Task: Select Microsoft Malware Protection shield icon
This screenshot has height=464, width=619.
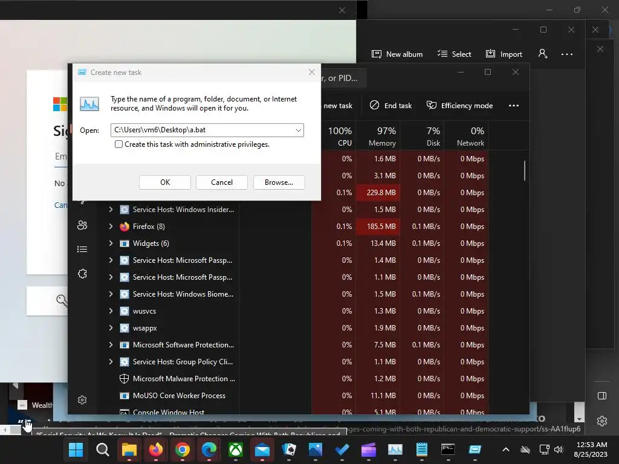Action: tap(125, 379)
